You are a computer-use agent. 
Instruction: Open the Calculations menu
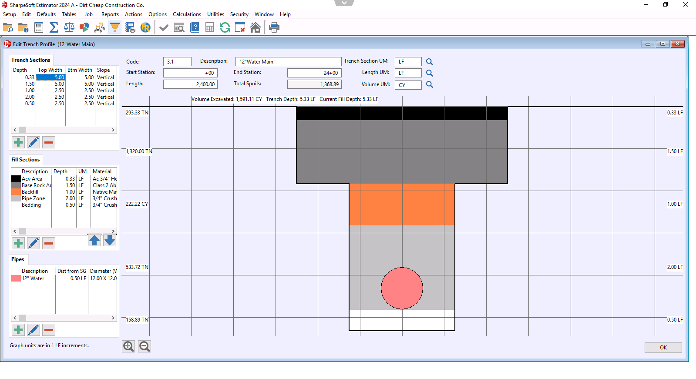tap(187, 14)
